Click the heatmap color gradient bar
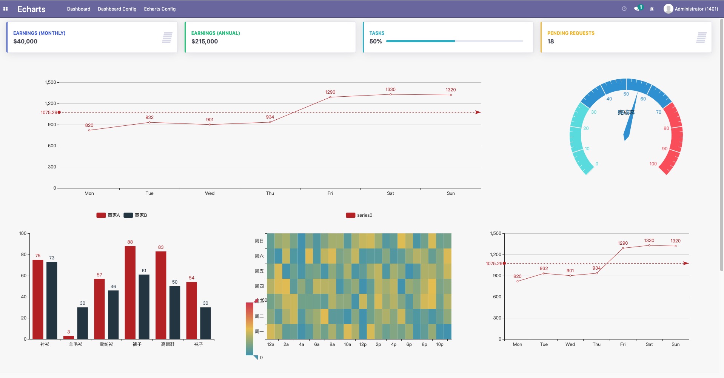 coord(250,329)
